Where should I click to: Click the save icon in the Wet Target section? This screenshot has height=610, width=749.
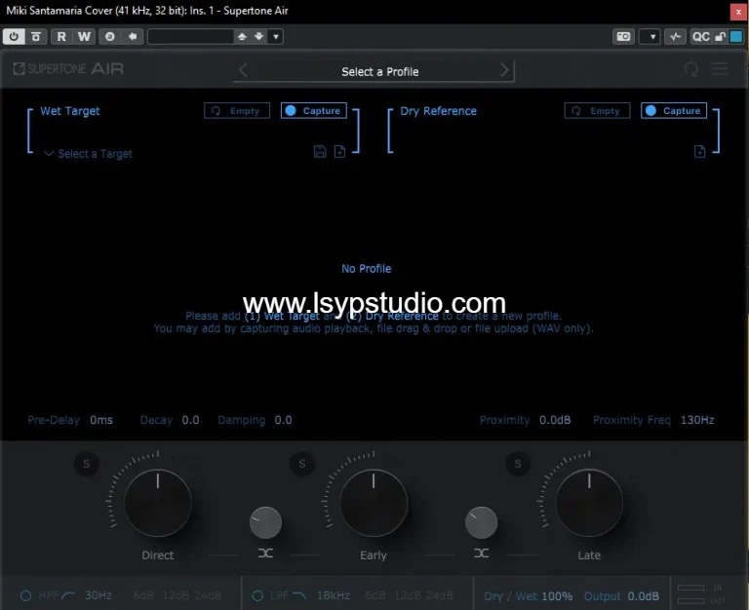(320, 151)
